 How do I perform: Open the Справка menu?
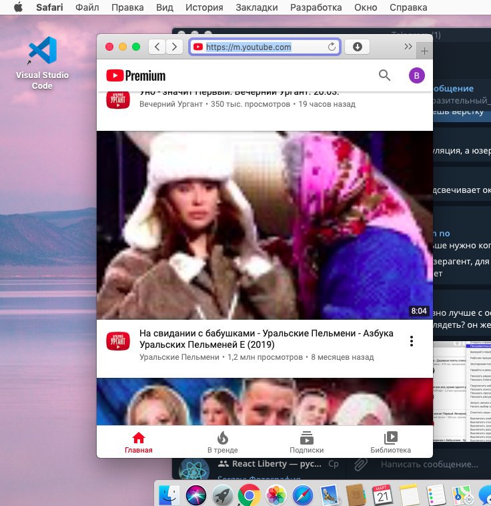point(408,7)
